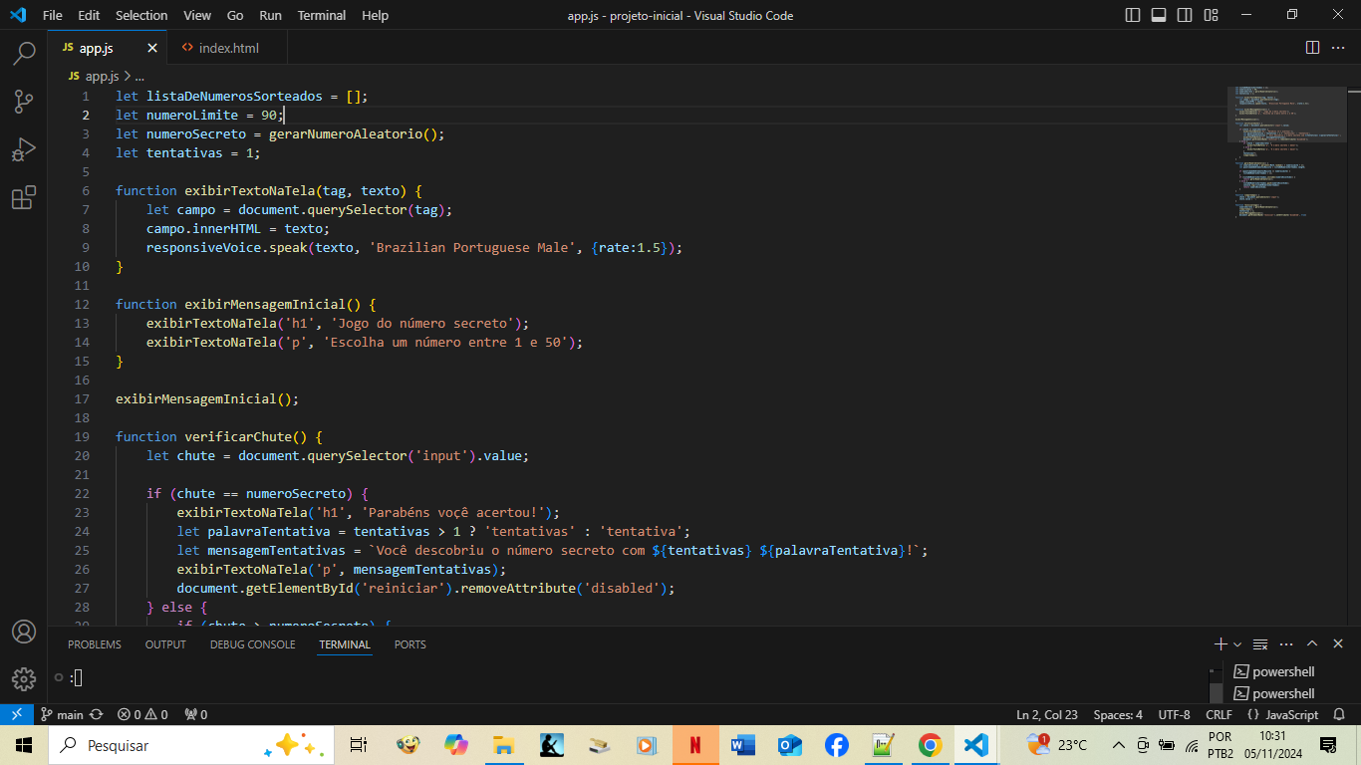The width and height of the screenshot is (1361, 765).
Task: Open the Extensions view
Action: point(24,197)
